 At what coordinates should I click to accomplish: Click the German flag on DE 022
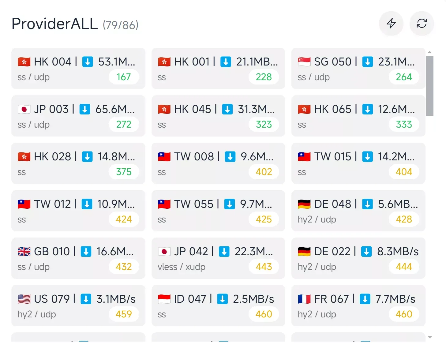[304, 252]
